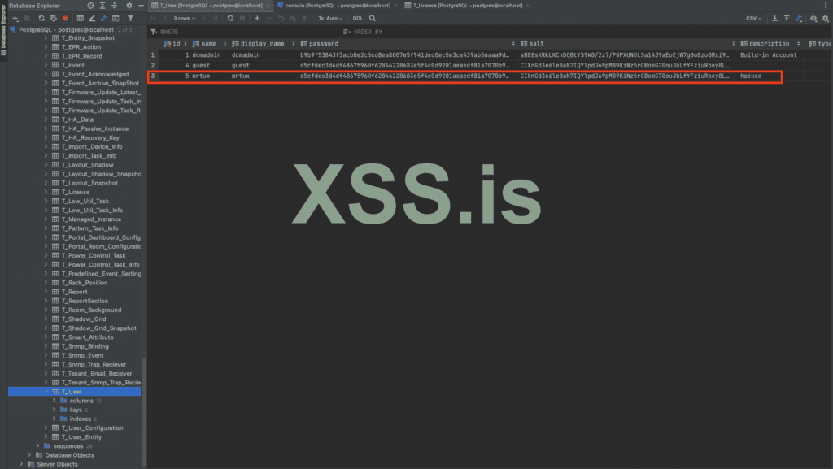Click the Expand All icon in explorer header
Viewport: 833px width, 469px height.
102,6
